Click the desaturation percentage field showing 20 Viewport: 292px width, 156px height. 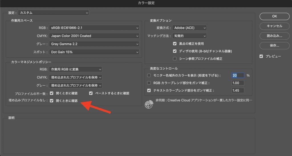tap(238, 76)
